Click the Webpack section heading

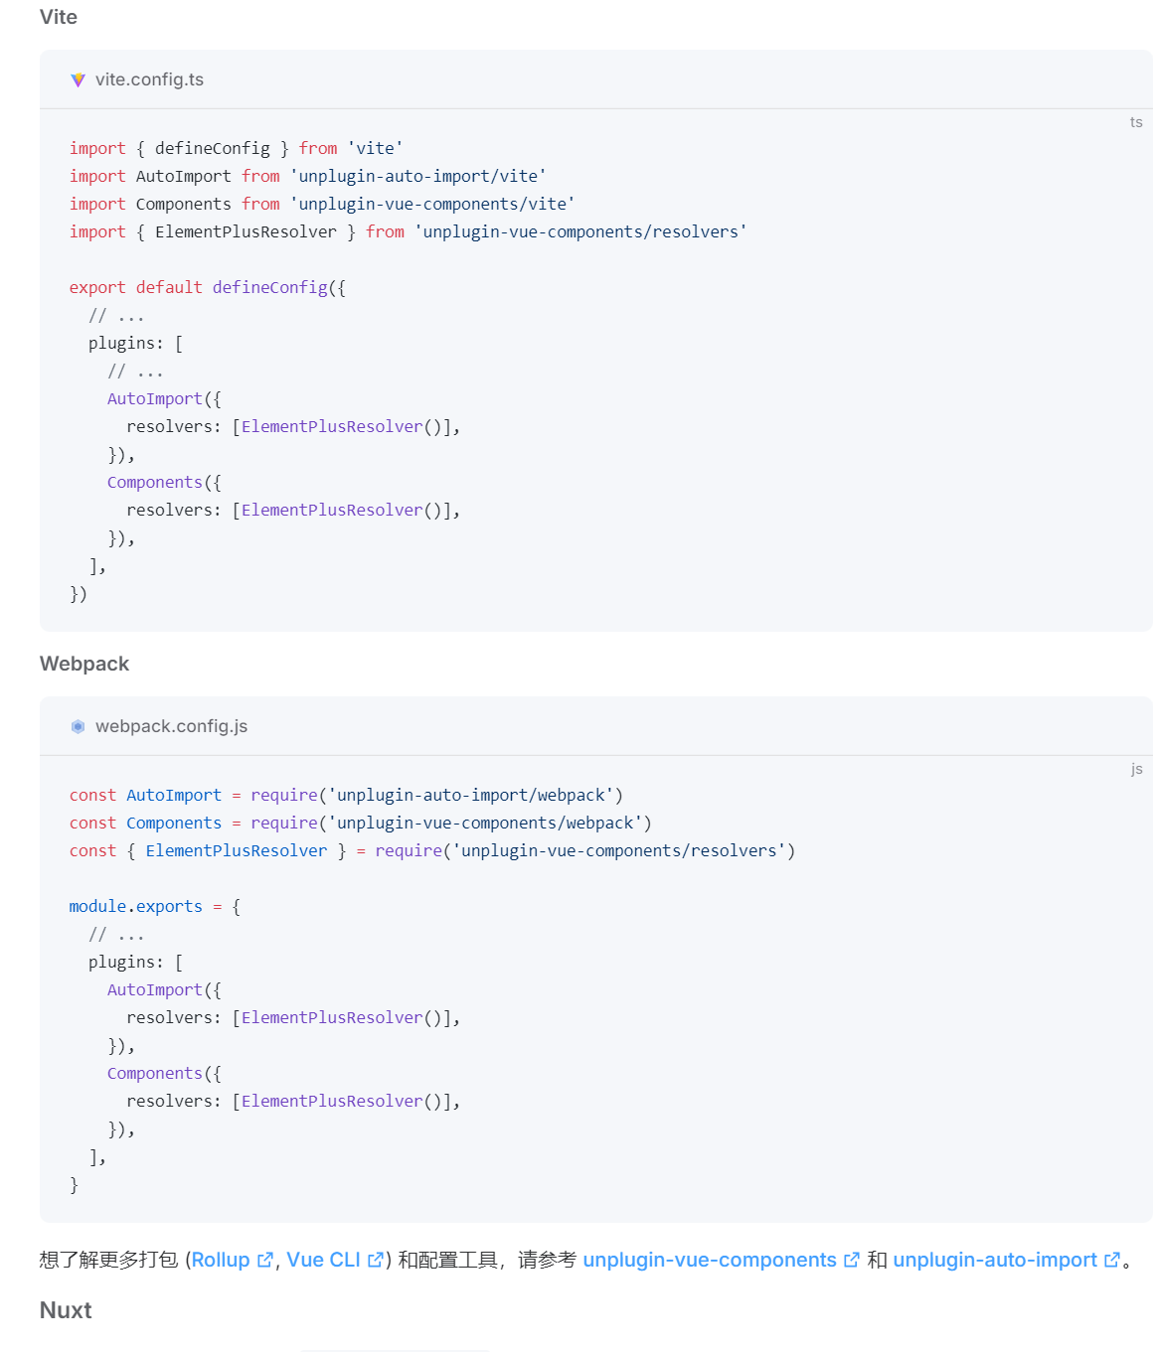pos(84,664)
